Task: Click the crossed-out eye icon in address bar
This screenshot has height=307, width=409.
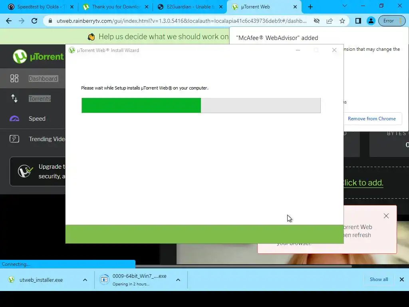Action: click(x=317, y=21)
